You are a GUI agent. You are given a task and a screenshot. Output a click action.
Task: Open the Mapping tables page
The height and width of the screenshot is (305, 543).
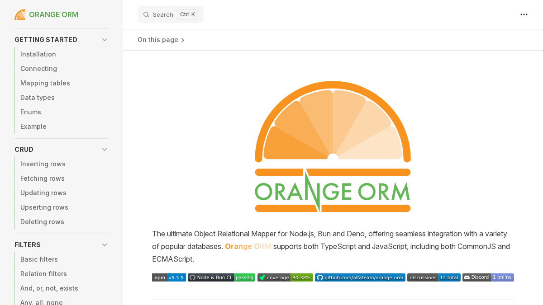[x=45, y=83]
